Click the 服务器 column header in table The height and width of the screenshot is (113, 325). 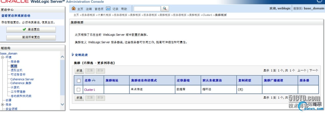click(x=304, y=80)
